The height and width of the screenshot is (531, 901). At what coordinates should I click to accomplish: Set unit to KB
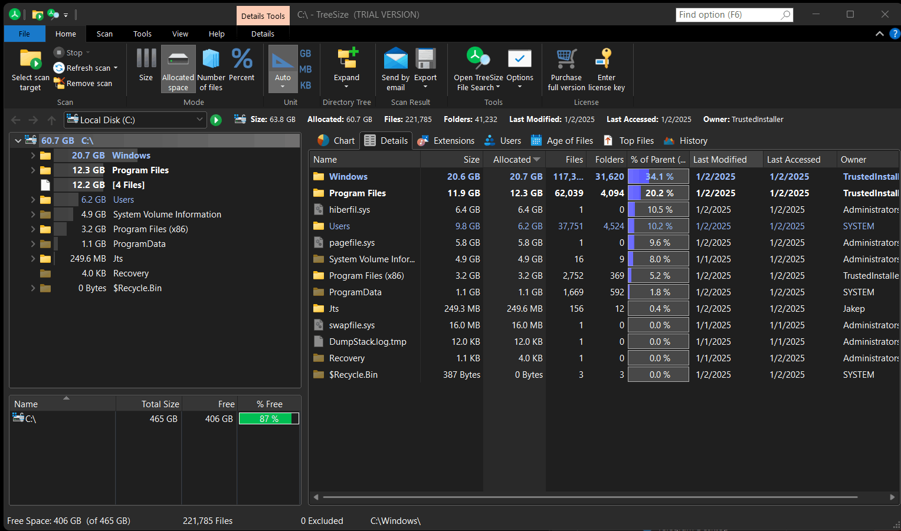tap(306, 85)
